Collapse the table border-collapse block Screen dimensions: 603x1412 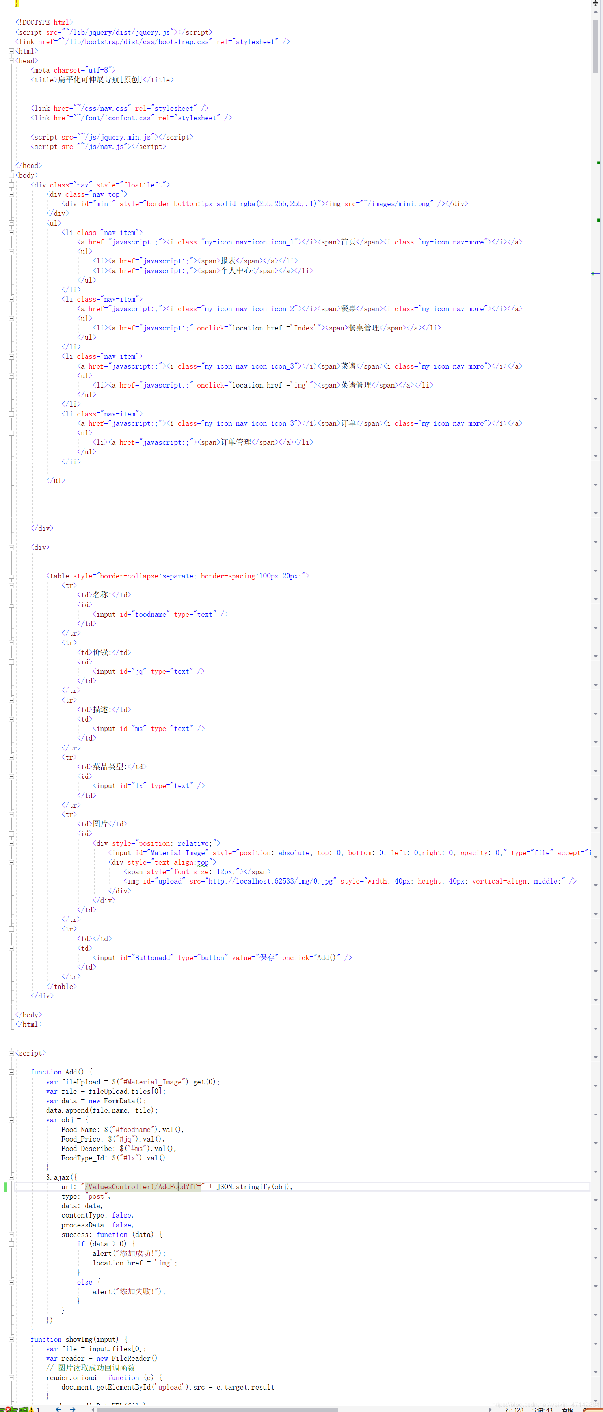pyautogui.click(x=11, y=576)
